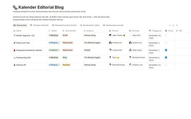
Task: Open Blog content type tag
Action: pyautogui.click(x=65, y=58)
